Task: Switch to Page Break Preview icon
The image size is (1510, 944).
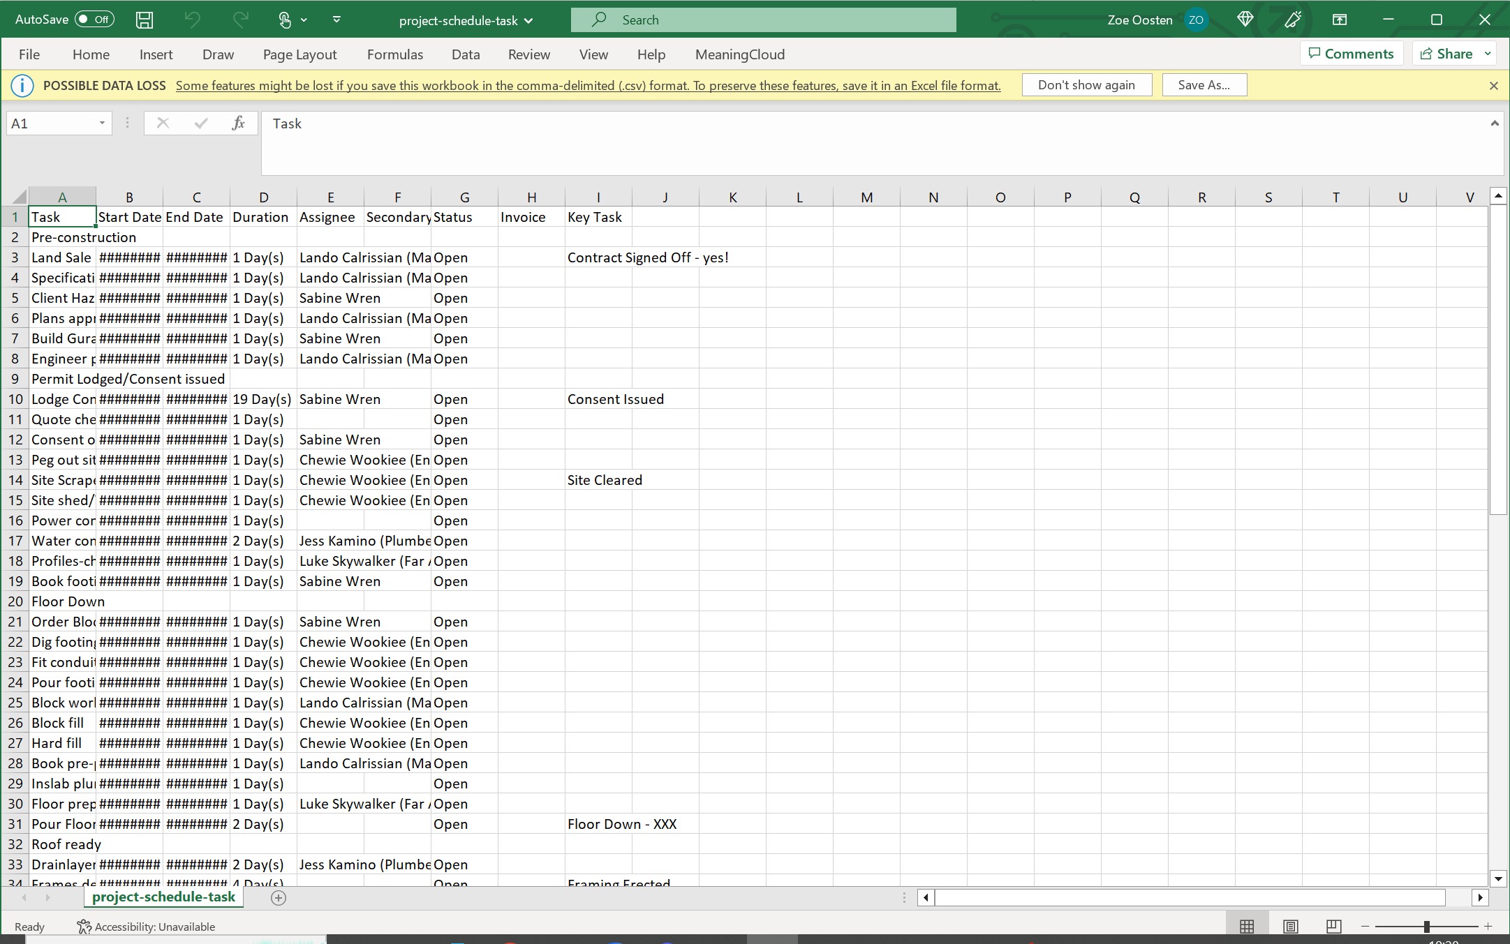Action: 1333,927
